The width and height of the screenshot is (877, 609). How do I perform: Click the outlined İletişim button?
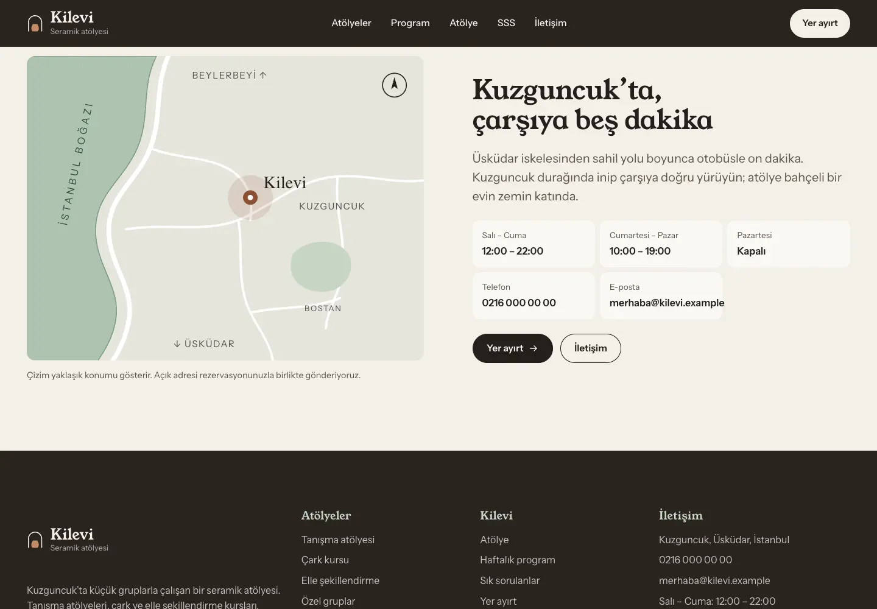click(591, 348)
